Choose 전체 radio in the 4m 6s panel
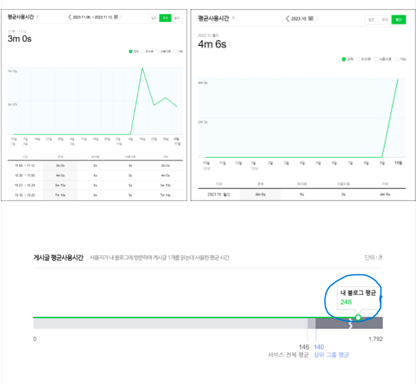The width and height of the screenshot is (419, 384). (x=344, y=59)
